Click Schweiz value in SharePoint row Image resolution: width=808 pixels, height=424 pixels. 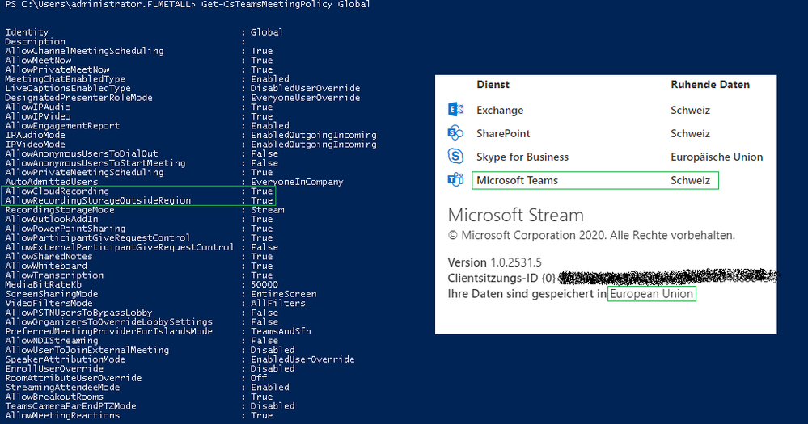691,133
